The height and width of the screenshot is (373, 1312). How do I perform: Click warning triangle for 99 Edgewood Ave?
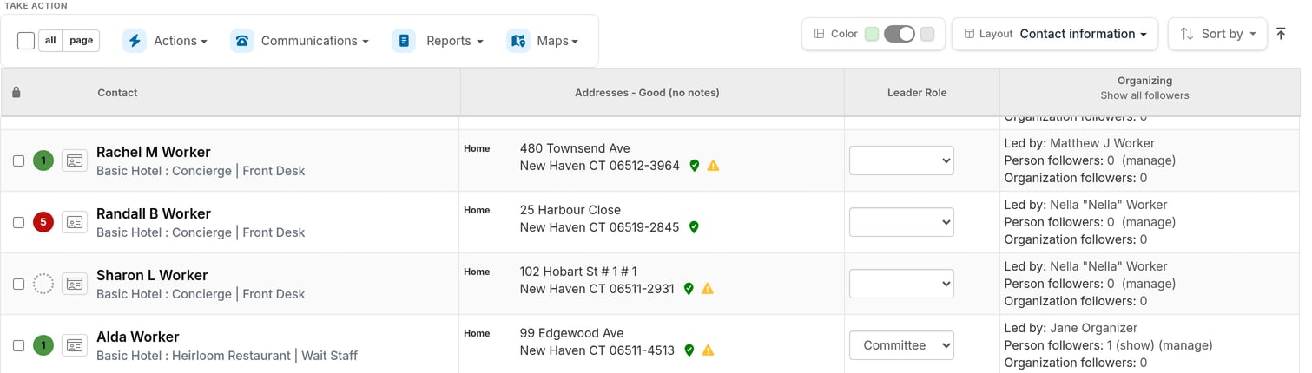(708, 350)
